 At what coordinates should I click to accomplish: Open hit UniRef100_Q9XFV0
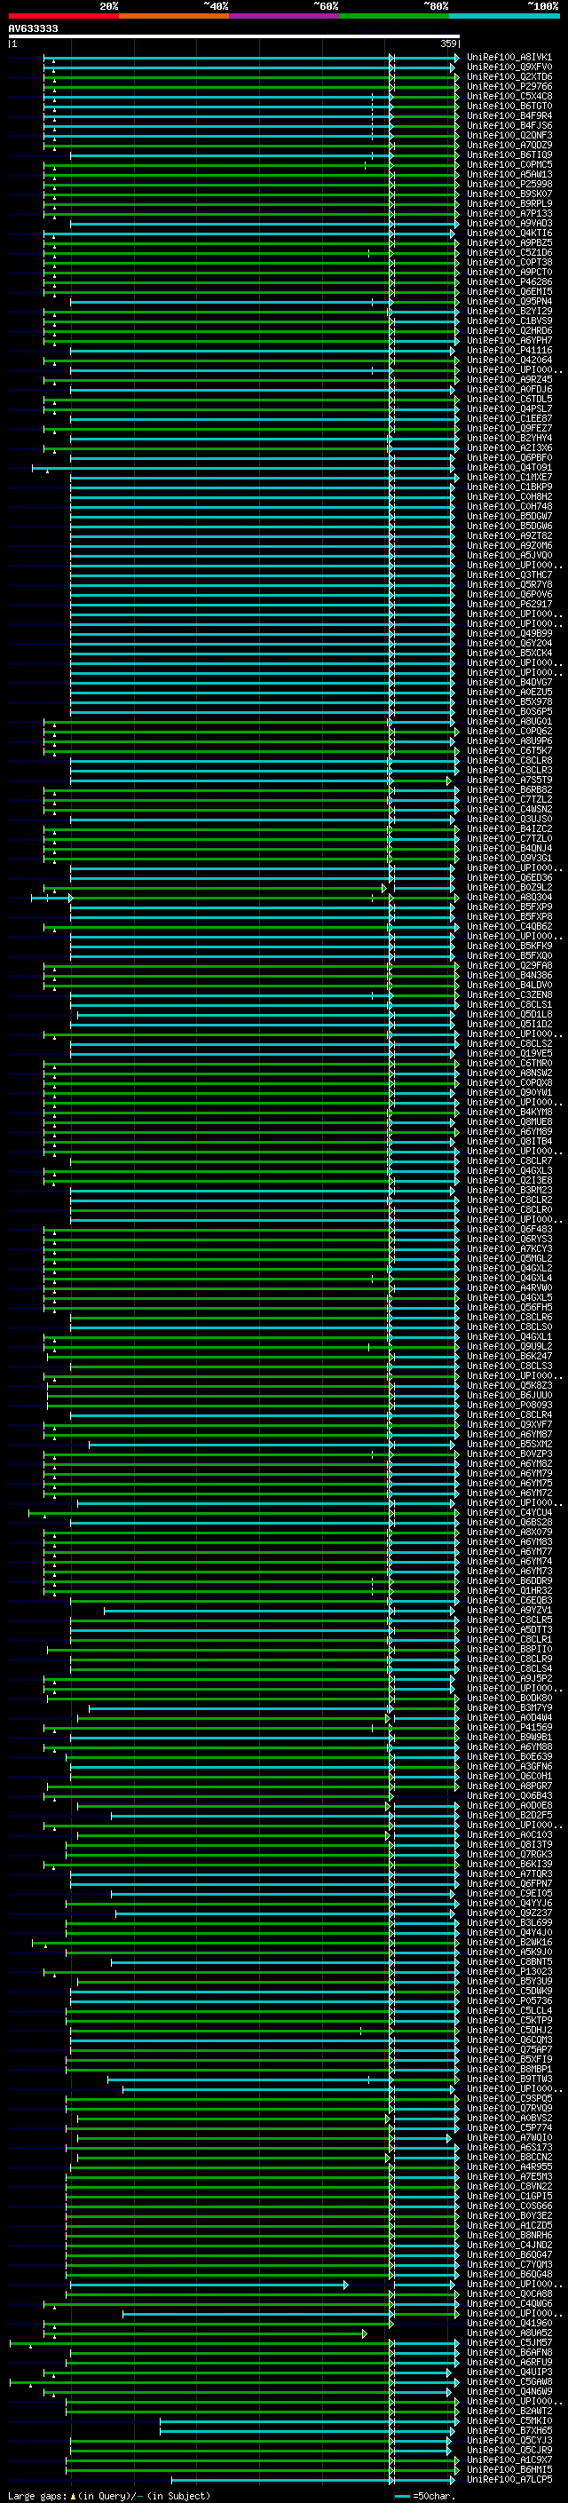(509, 67)
